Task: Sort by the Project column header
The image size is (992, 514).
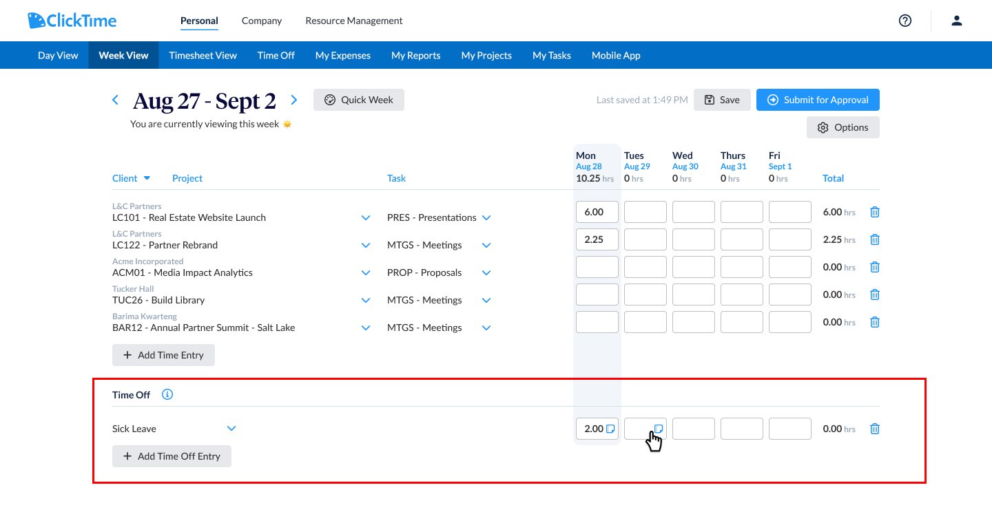Action: point(187,178)
